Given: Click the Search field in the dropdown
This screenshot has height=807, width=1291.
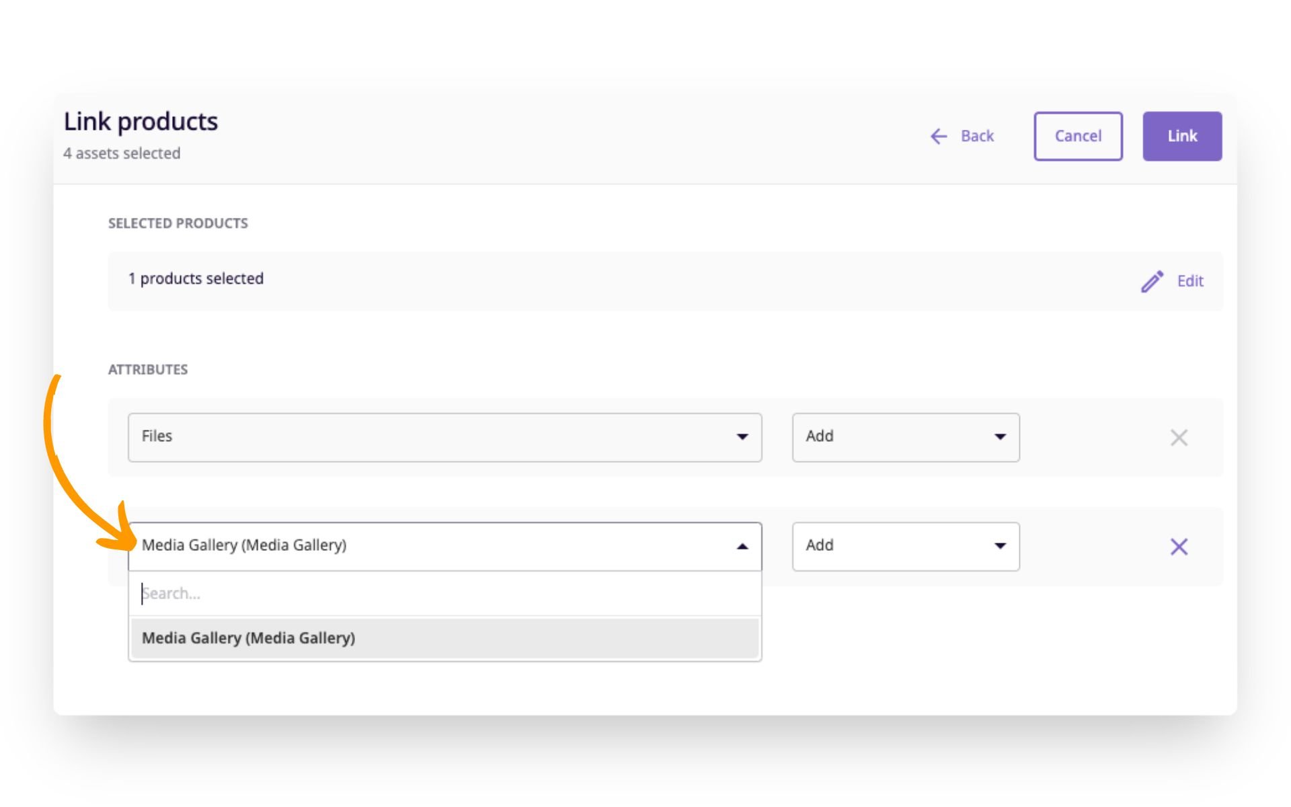Looking at the screenshot, I should pos(444,593).
